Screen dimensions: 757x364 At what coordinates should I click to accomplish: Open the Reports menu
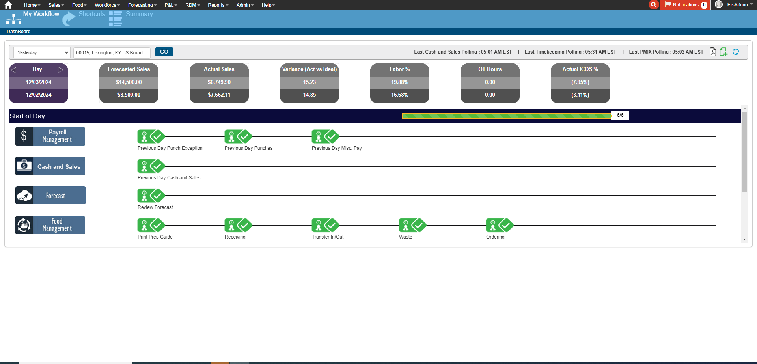click(218, 5)
